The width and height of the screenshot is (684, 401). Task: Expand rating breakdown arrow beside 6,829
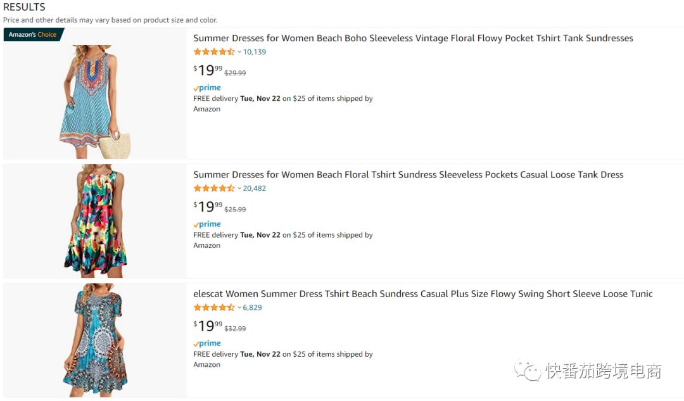click(x=239, y=307)
